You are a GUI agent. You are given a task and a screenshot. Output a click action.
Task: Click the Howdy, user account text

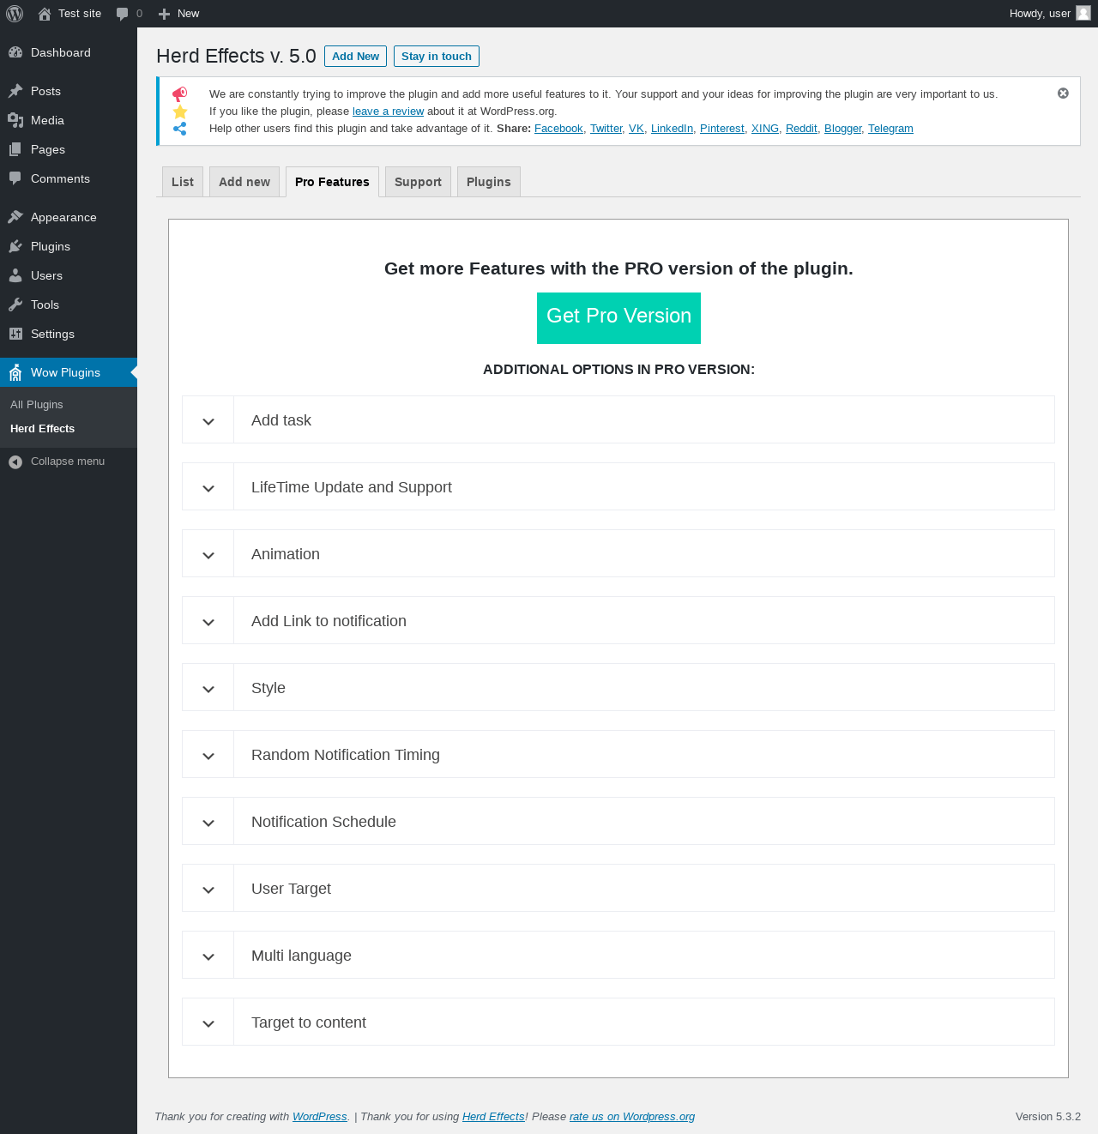point(1040,14)
